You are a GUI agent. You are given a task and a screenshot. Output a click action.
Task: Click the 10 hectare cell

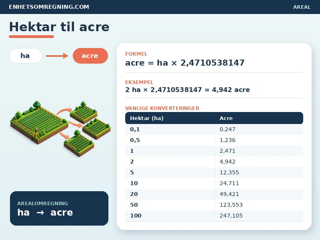click(x=134, y=183)
